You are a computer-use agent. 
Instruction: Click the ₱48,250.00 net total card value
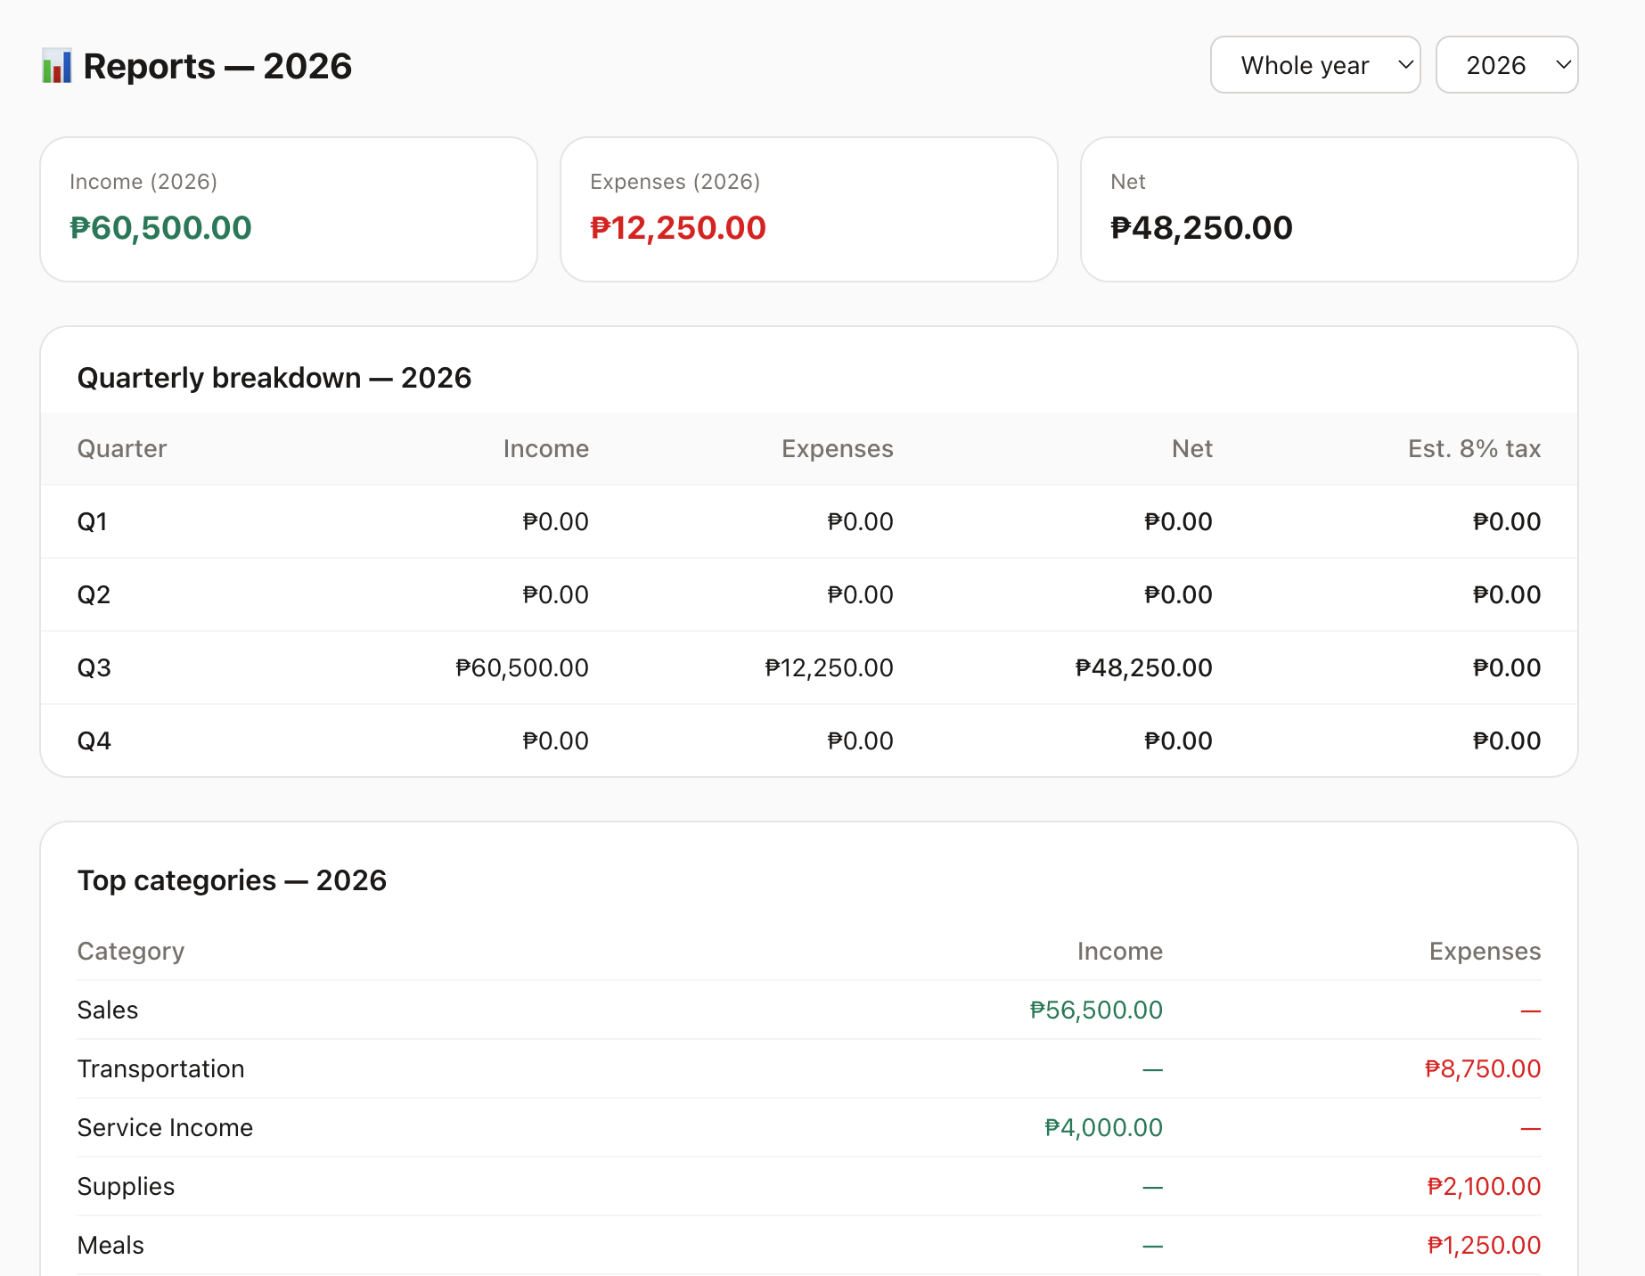[1201, 228]
